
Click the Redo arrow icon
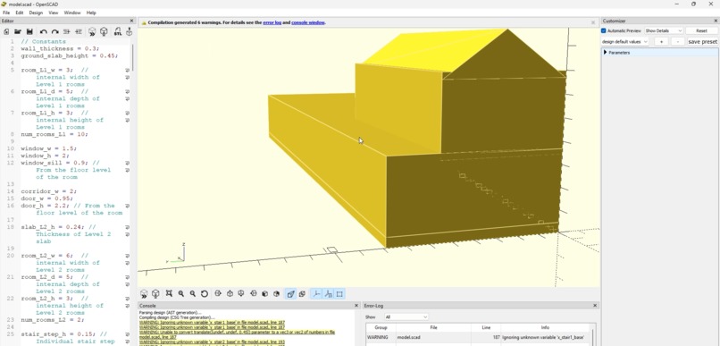point(55,31)
